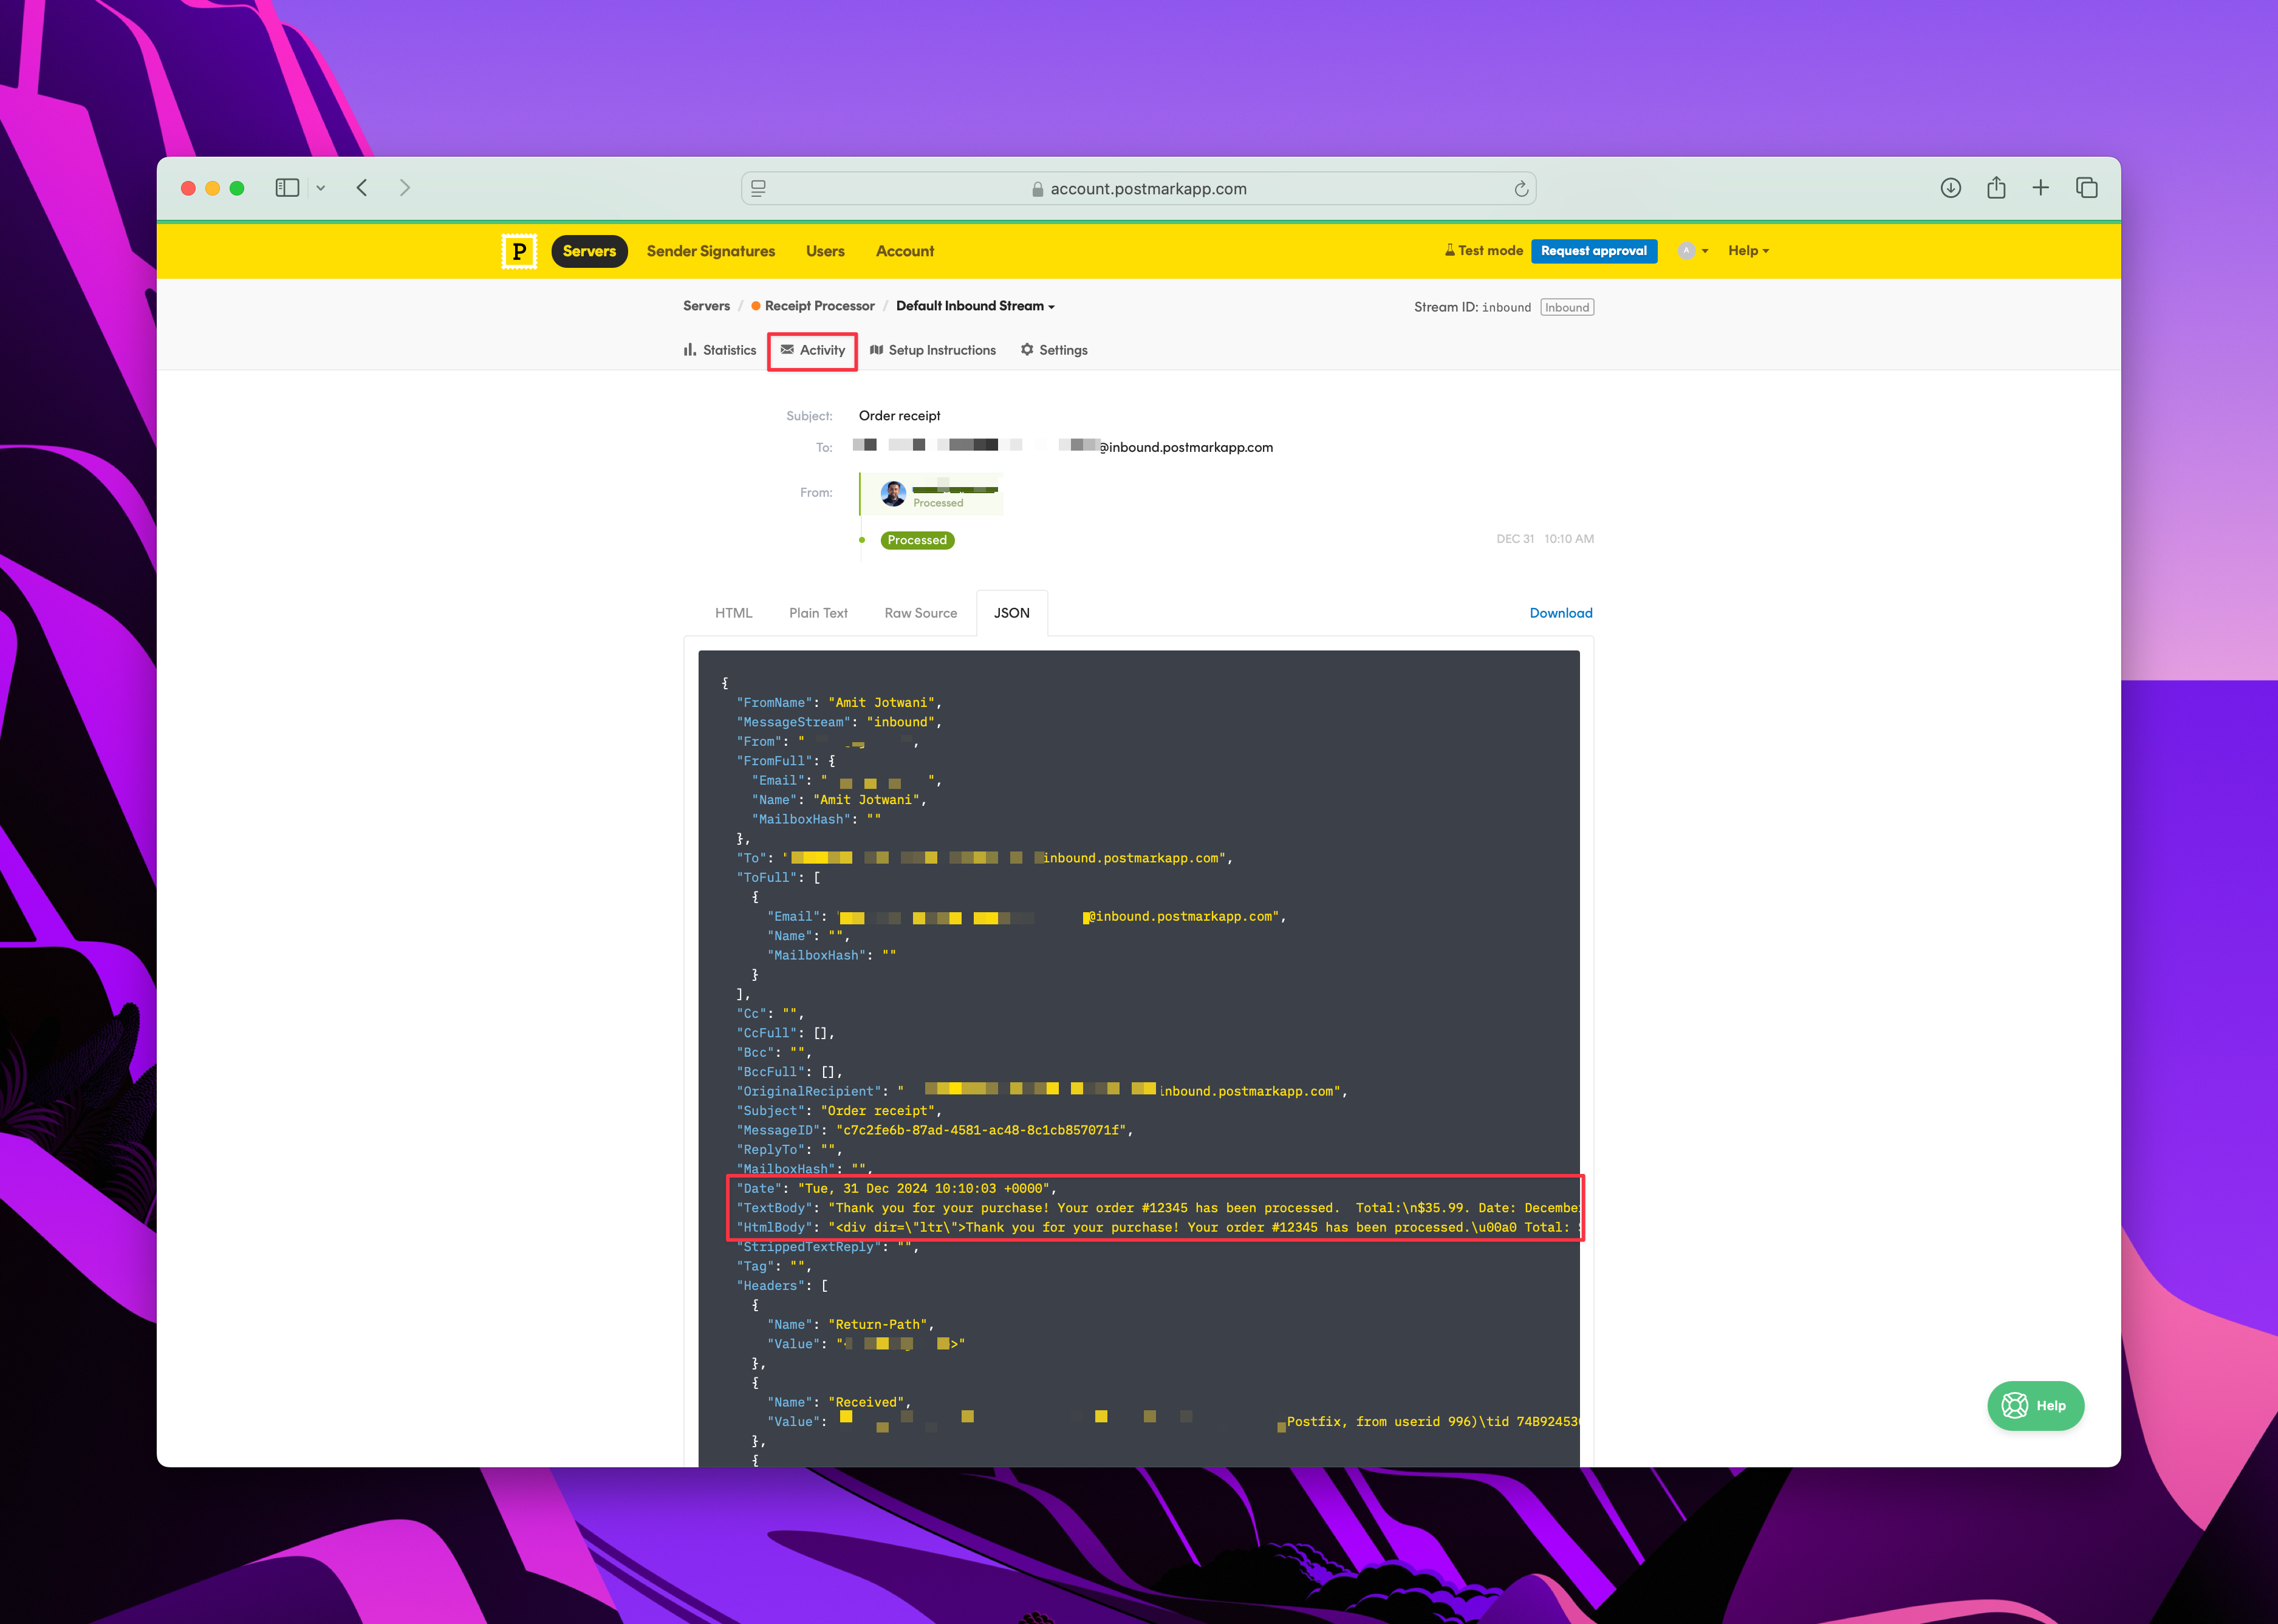Reload the page with the refresh icon
This screenshot has width=2278, height=1624.
(x=1521, y=189)
